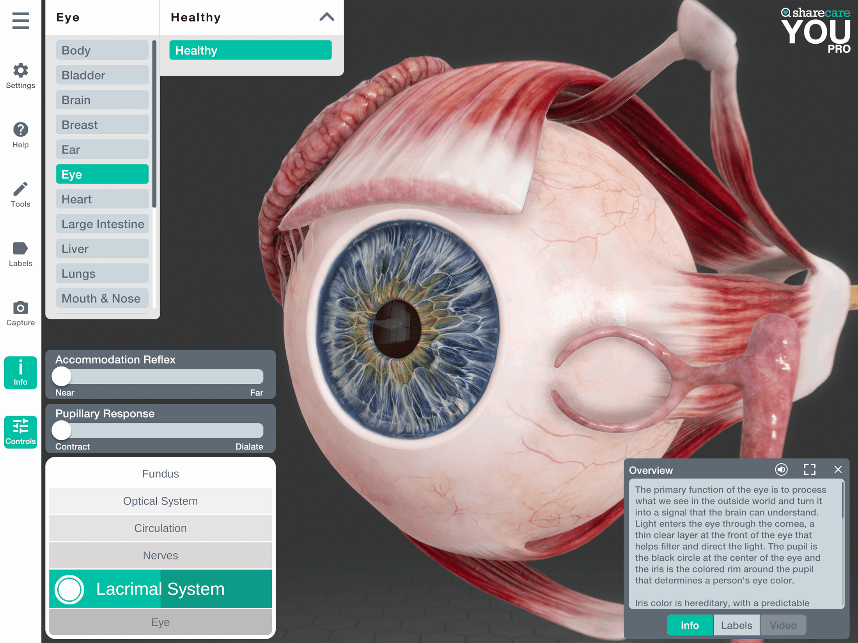Choose Heart from the organ list
The height and width of the screenshot is (643, 858).
(102, 199)
